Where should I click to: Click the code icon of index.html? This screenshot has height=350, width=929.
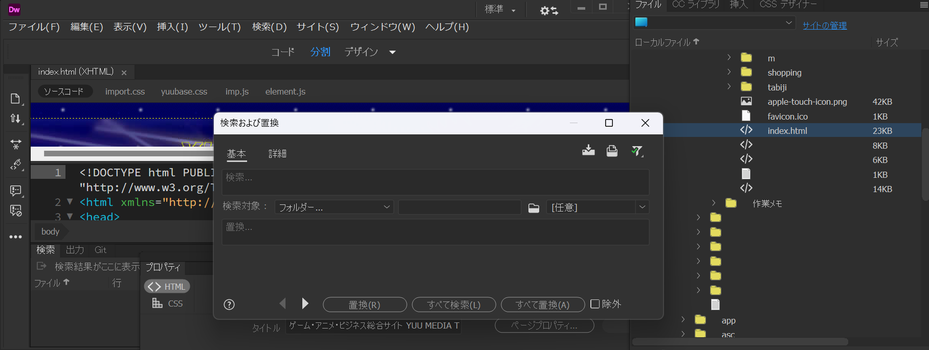746,130
